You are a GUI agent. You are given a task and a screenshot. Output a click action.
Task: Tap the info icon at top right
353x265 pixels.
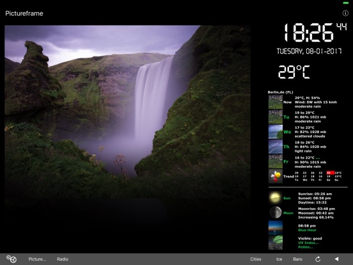pyautogui.click(x=345, y=13)
